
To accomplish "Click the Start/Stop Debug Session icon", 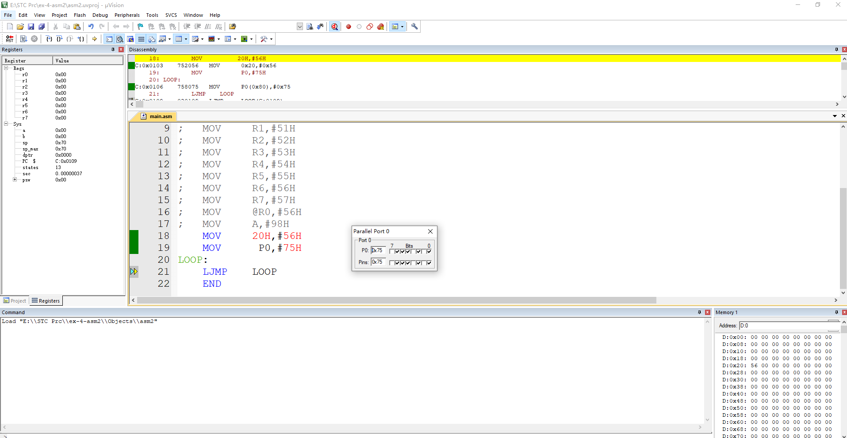I will pyautogui.click(x=334, y=27).
